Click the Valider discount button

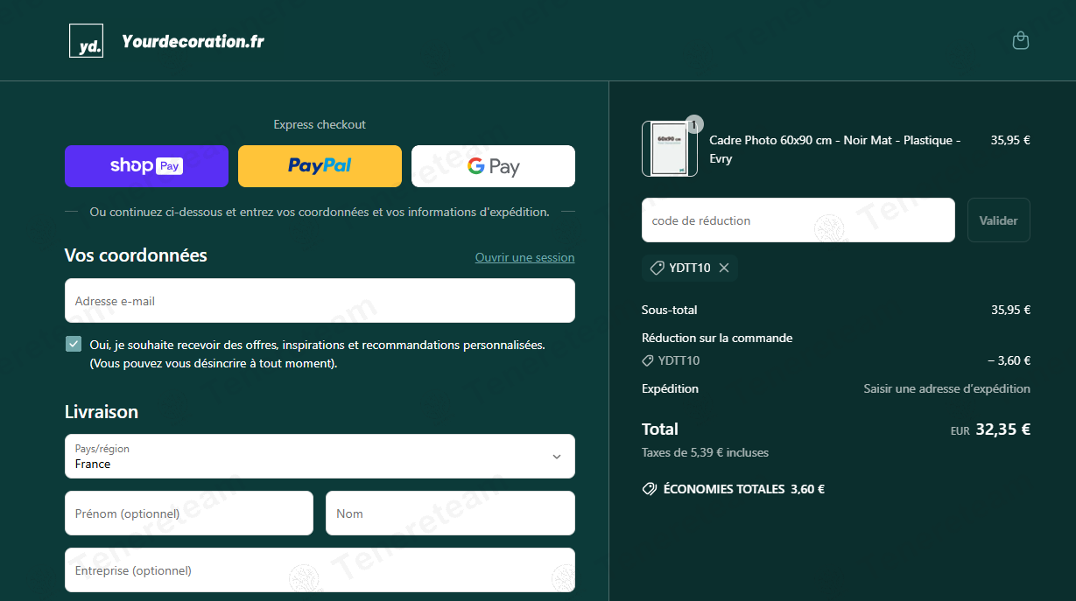click(x=998, y=220)
